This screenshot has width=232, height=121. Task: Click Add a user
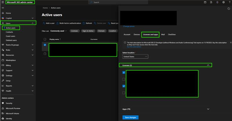(48, 23)
